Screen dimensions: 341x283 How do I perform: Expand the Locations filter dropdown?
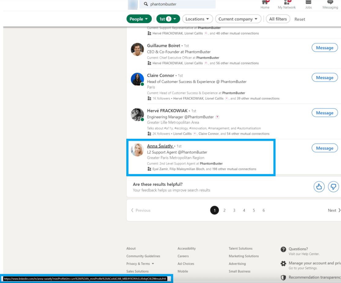[x=197, y=19]
